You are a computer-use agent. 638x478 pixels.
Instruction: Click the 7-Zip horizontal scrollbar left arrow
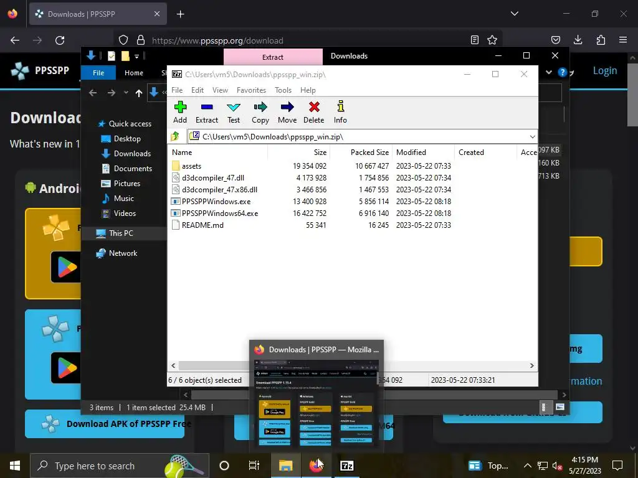coord(173,365)
